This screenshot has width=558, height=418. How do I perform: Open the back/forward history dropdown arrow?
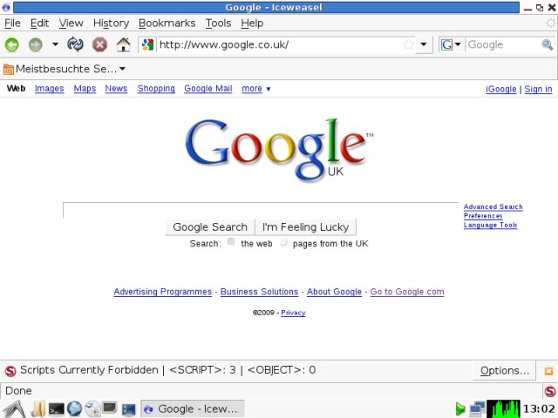55,44
